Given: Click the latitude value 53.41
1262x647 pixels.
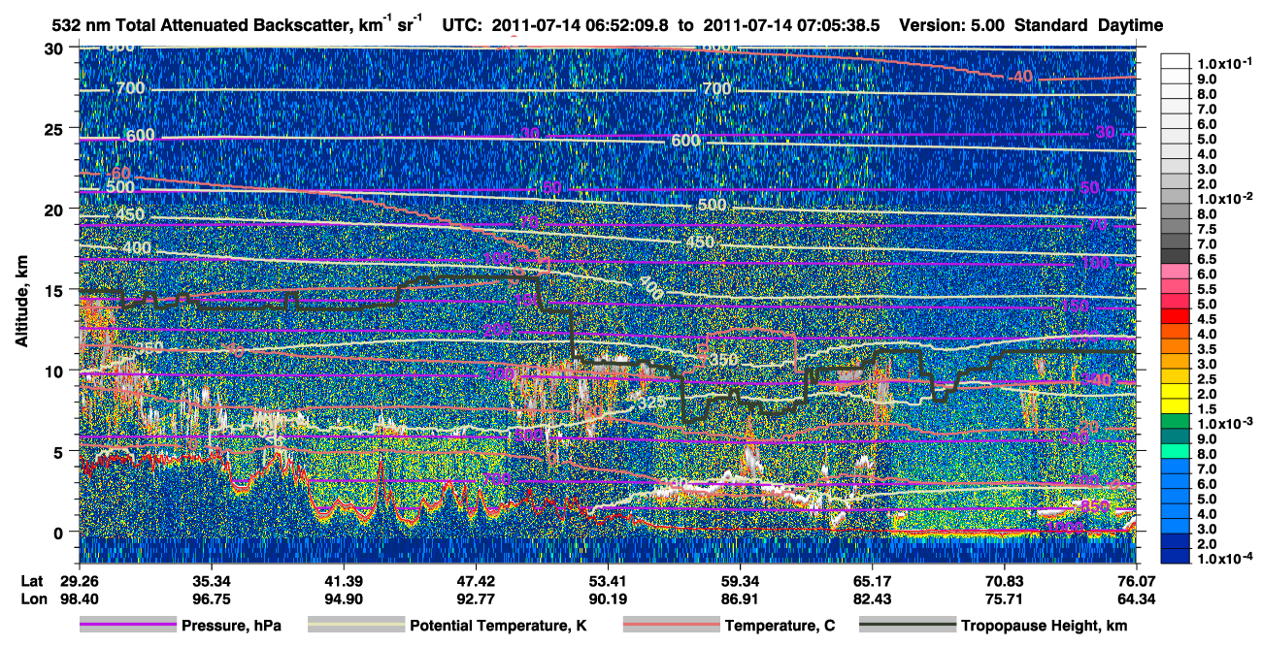Looking at the screenshot, I should 608,580.
